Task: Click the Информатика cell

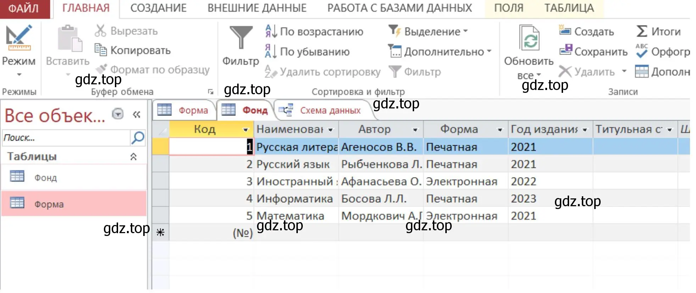Action: [296, 198]
